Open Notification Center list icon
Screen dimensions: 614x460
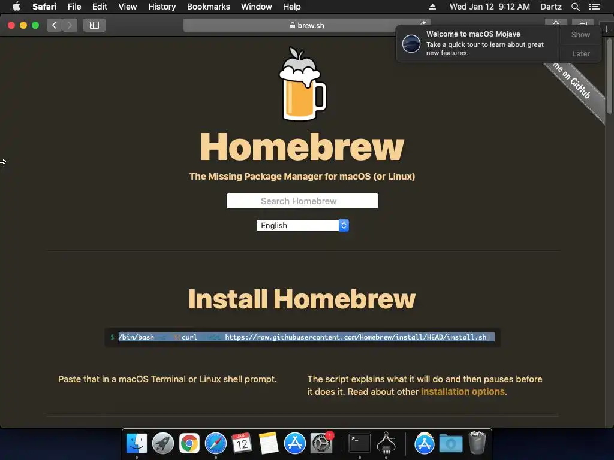[x=594, y=7]
